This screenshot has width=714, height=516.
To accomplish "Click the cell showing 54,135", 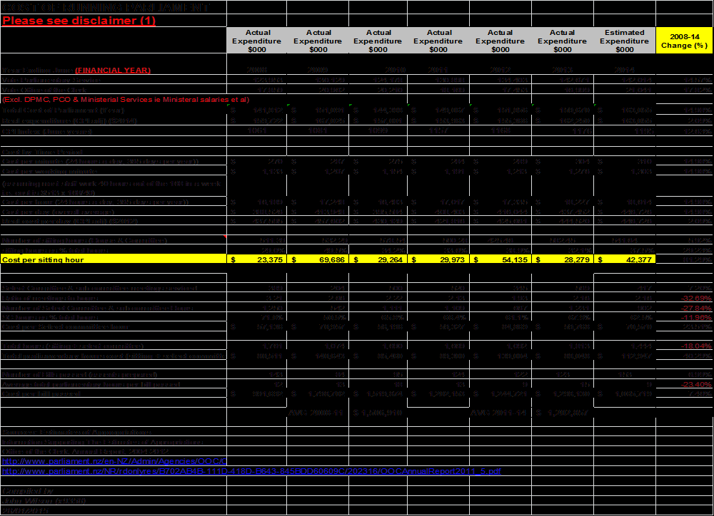I will (x=501, y=259).
